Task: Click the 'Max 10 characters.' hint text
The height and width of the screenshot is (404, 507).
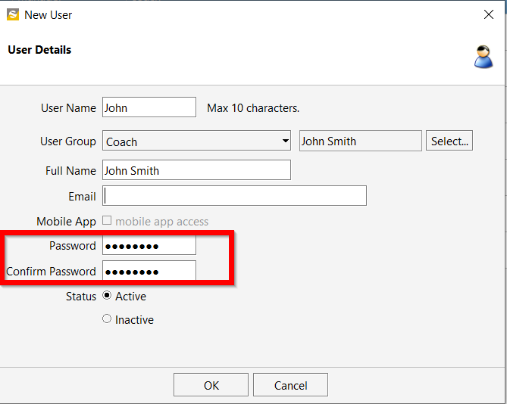Action: tap(253, 108)
